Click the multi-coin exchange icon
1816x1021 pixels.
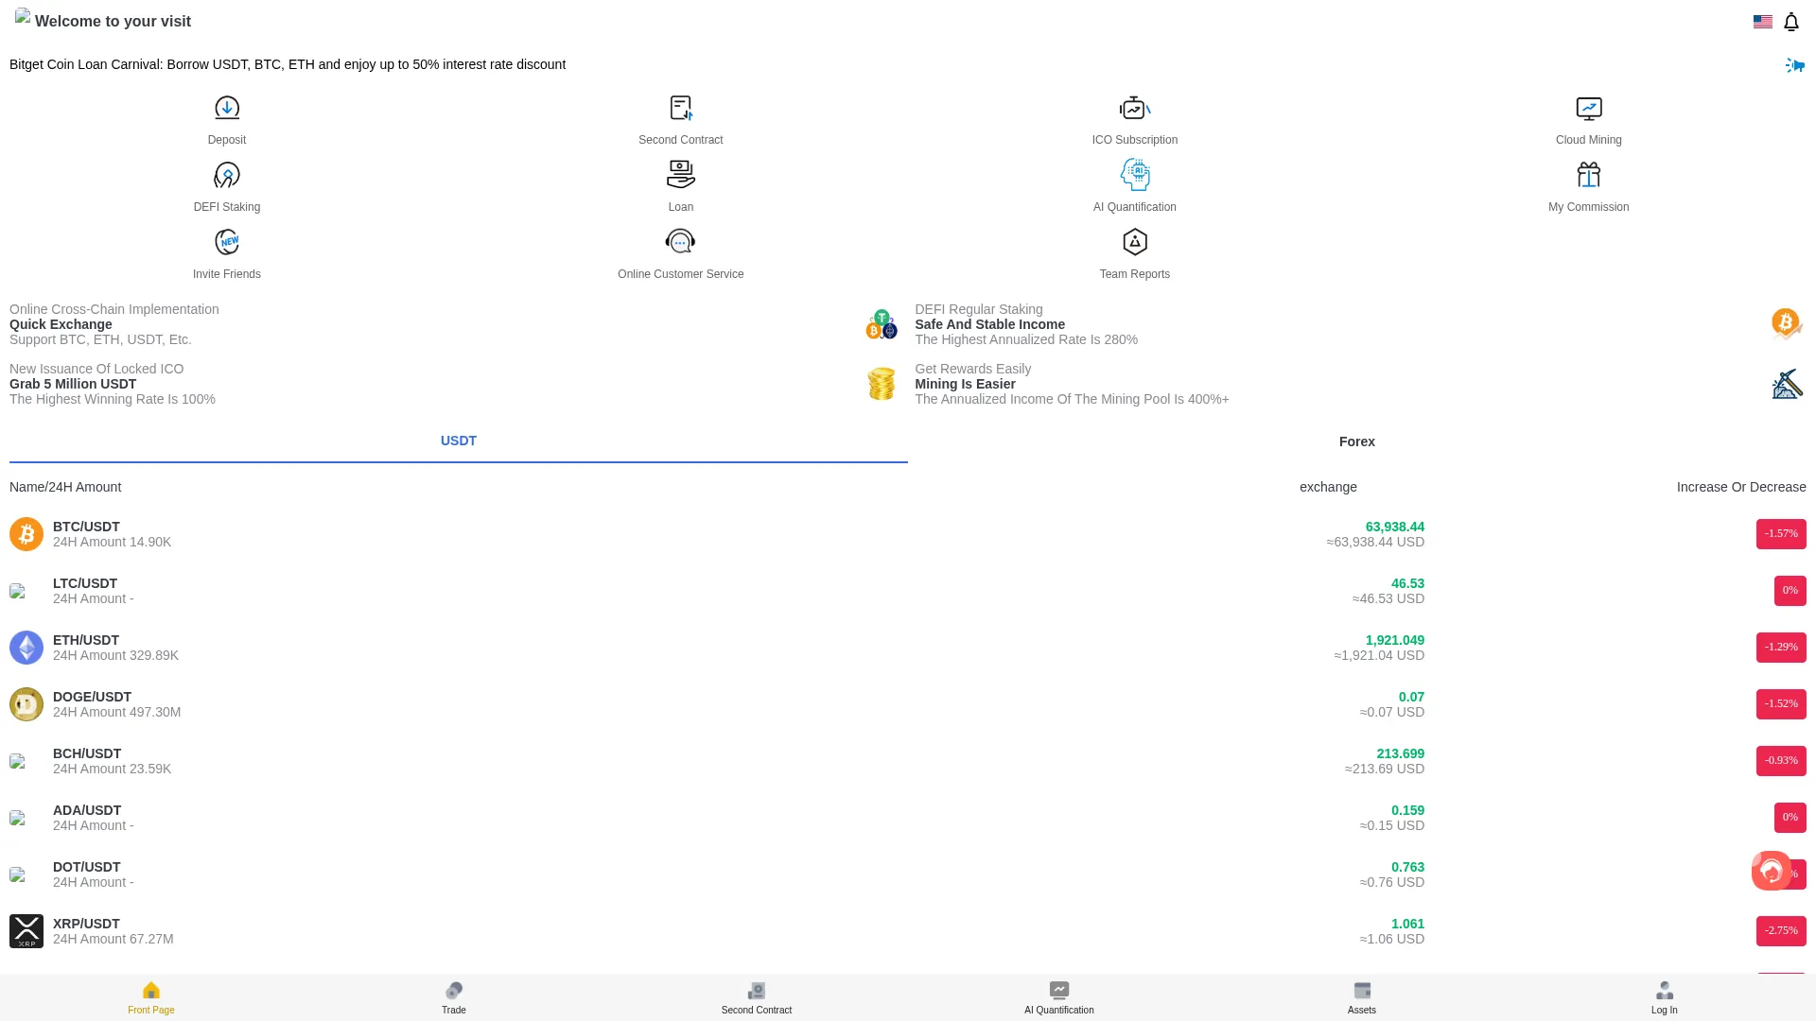tap(882, 324)
